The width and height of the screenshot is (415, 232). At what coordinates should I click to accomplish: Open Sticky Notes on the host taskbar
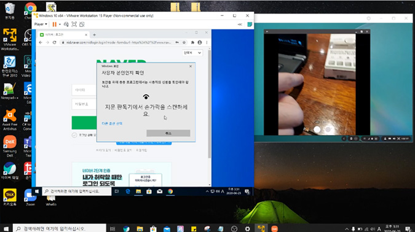pyautogui.click(x=194, y=228)
